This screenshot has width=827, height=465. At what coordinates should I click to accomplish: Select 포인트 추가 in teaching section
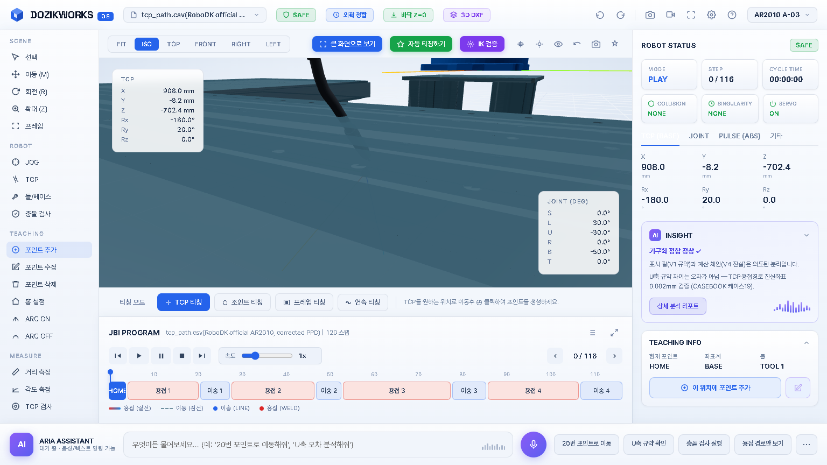pos(49,250)
